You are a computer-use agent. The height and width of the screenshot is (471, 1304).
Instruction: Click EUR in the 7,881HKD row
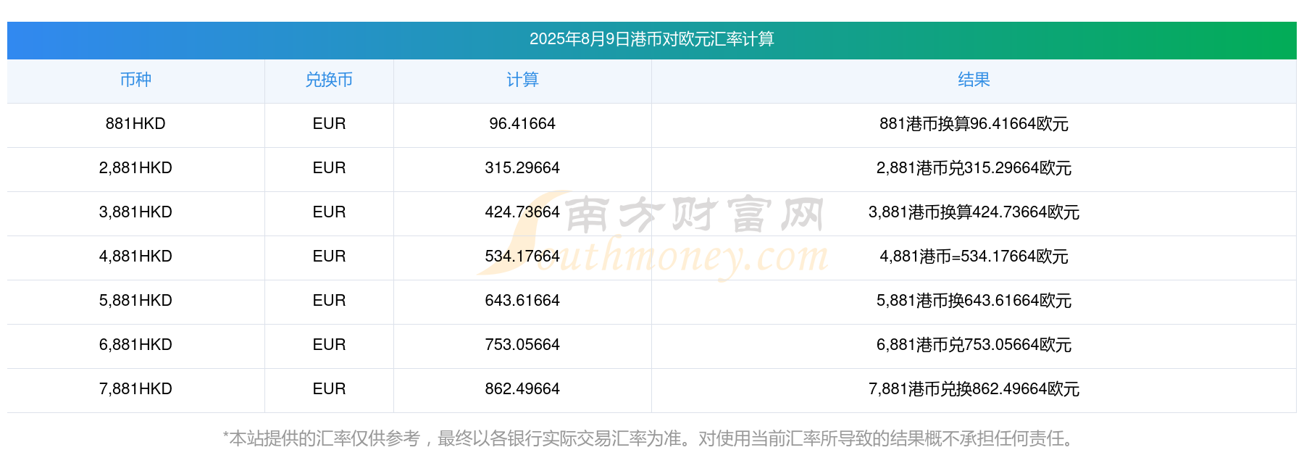tap(329, 389)
